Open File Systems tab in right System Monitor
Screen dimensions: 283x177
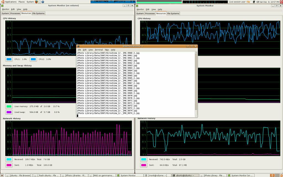(173, 13)
